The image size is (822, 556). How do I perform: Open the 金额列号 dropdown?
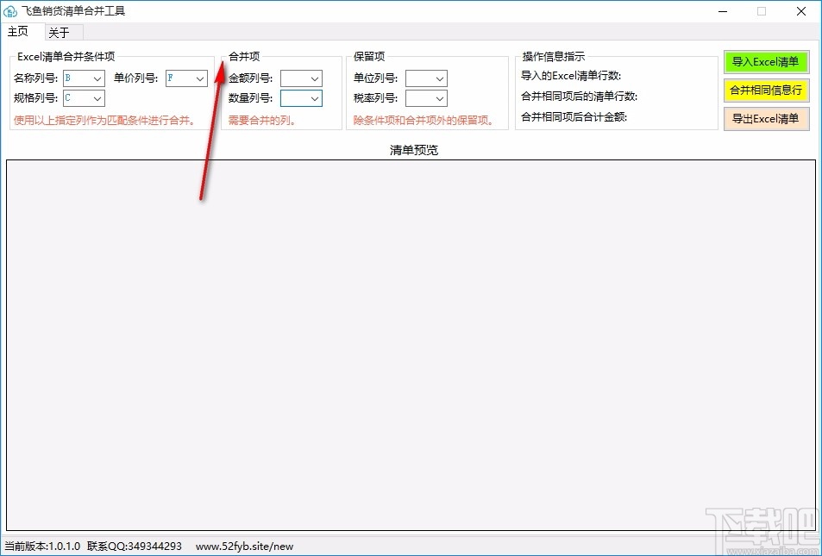[x=317, y=78]
